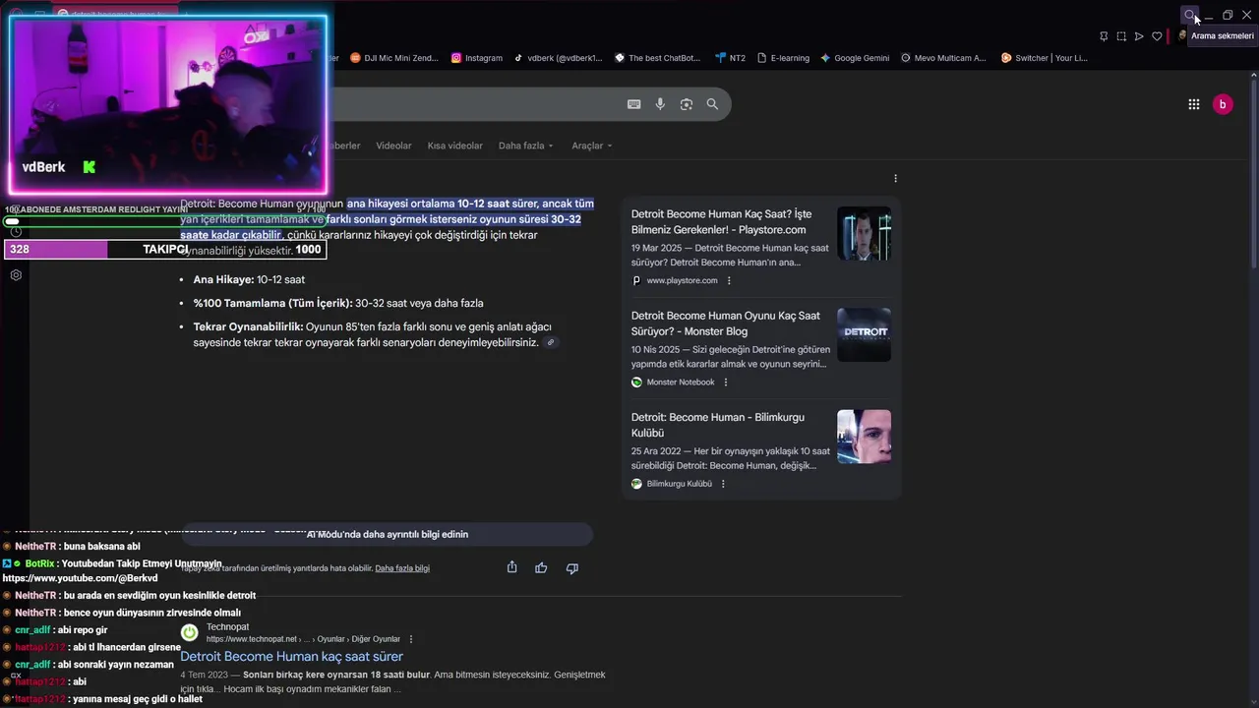Open the history clock icon in the sidebar
The image size is (1259, 708).
(x=16, y=231)
